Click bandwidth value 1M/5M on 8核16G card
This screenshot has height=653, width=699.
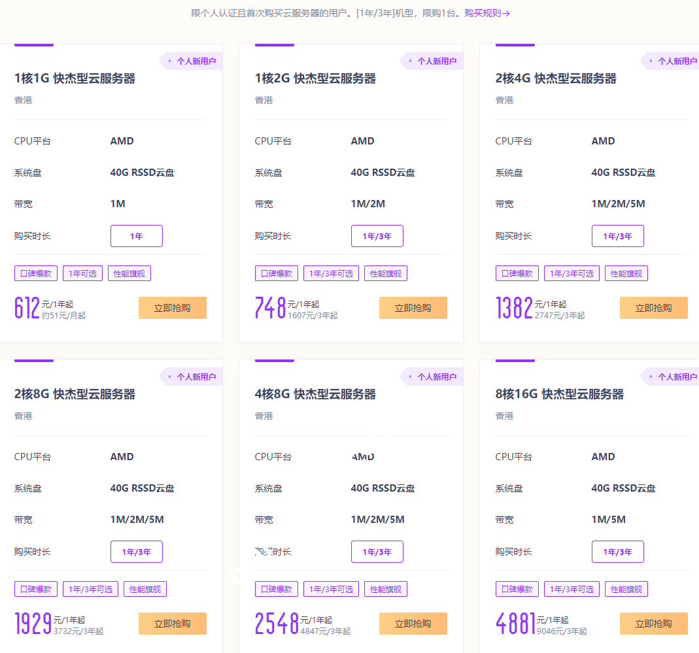(609, 520)
